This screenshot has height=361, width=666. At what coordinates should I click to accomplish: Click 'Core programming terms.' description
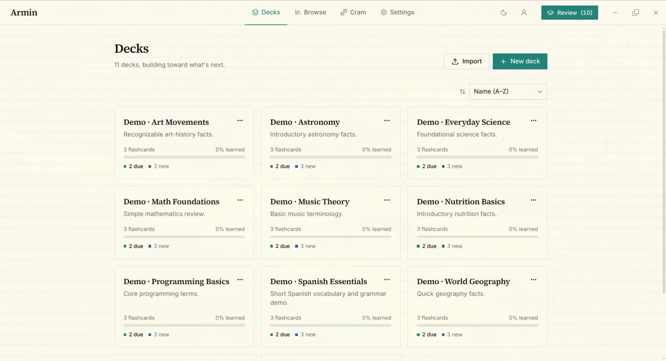point(161,294)
